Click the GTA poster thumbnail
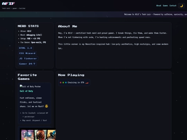Image resolution: width=187 pixels, height=140 pixels. 38,134
